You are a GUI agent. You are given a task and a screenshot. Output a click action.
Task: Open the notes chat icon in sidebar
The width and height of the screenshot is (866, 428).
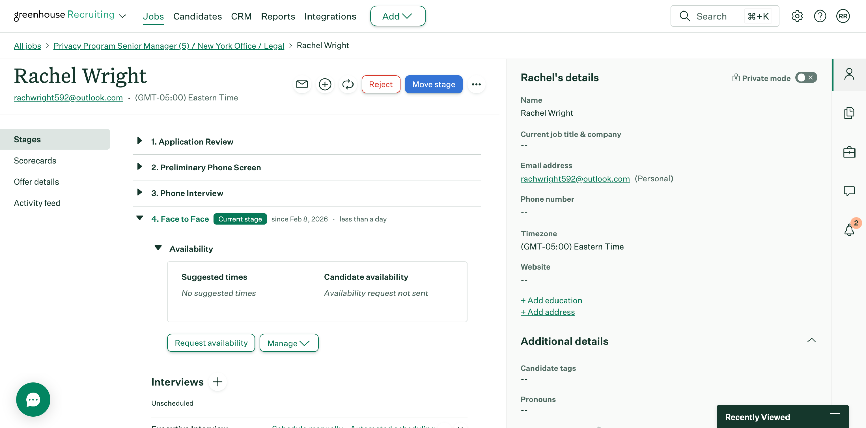click(849, 191)
